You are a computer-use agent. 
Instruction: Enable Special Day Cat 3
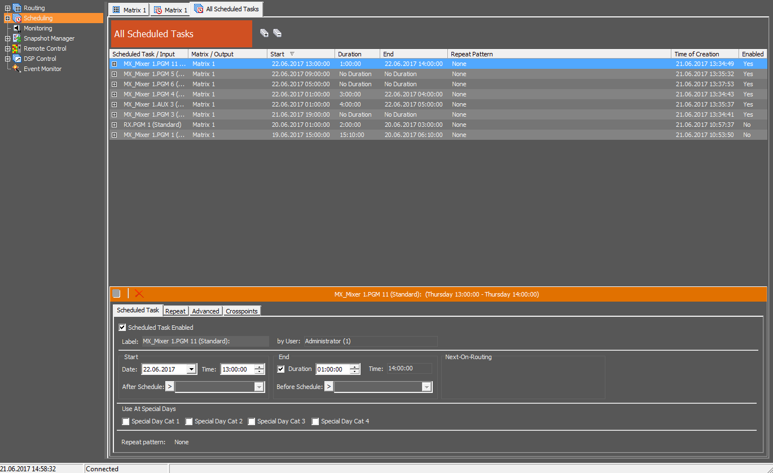tap(252, 421)
